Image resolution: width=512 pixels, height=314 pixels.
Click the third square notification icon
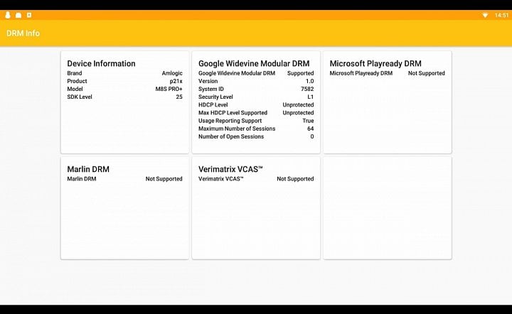(29, 15)
